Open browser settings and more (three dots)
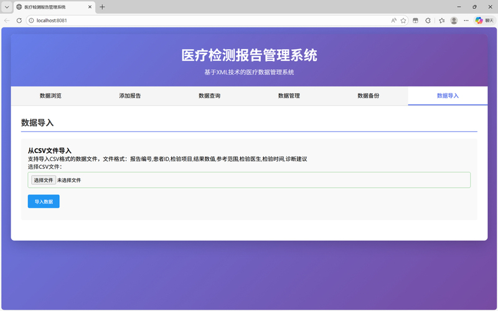Image resolution: width=498 pixels, height=311 pixels. pyautogui.click(x=466, y=21)
